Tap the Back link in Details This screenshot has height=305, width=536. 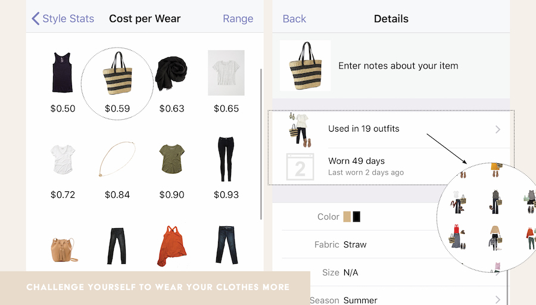(x=294, y=18)
